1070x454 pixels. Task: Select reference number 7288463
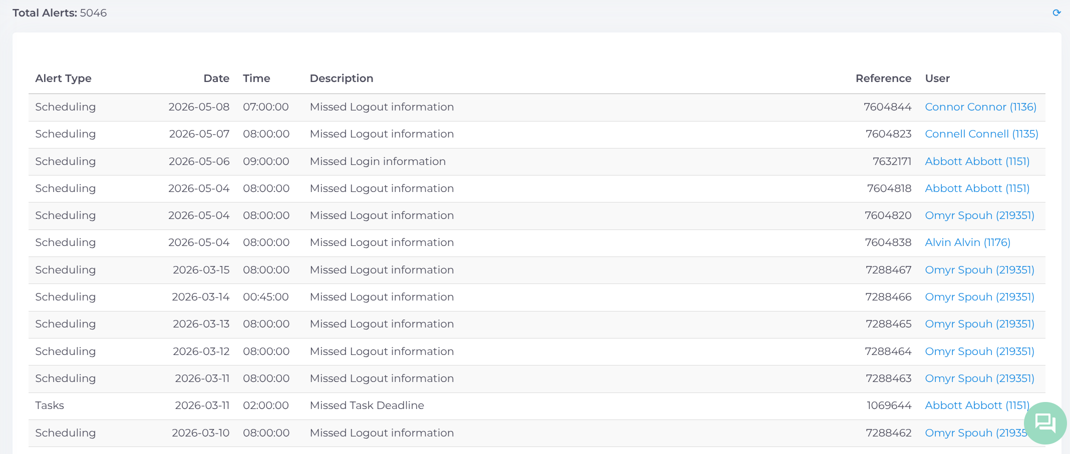coord(888,378)
